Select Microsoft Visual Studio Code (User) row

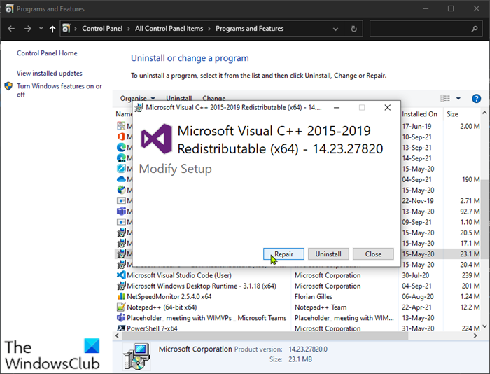click(297, 275)
